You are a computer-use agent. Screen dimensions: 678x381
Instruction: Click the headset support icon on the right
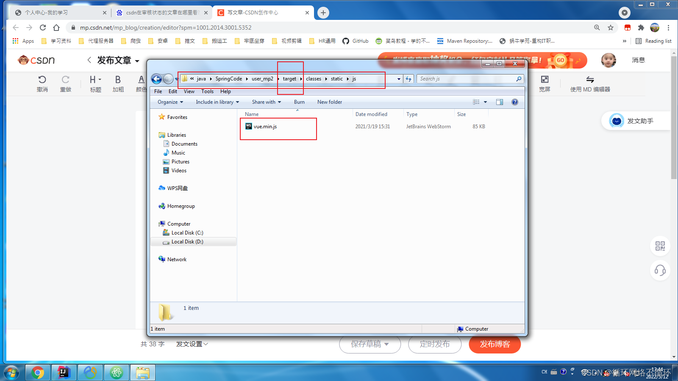(x=659, y=271)
